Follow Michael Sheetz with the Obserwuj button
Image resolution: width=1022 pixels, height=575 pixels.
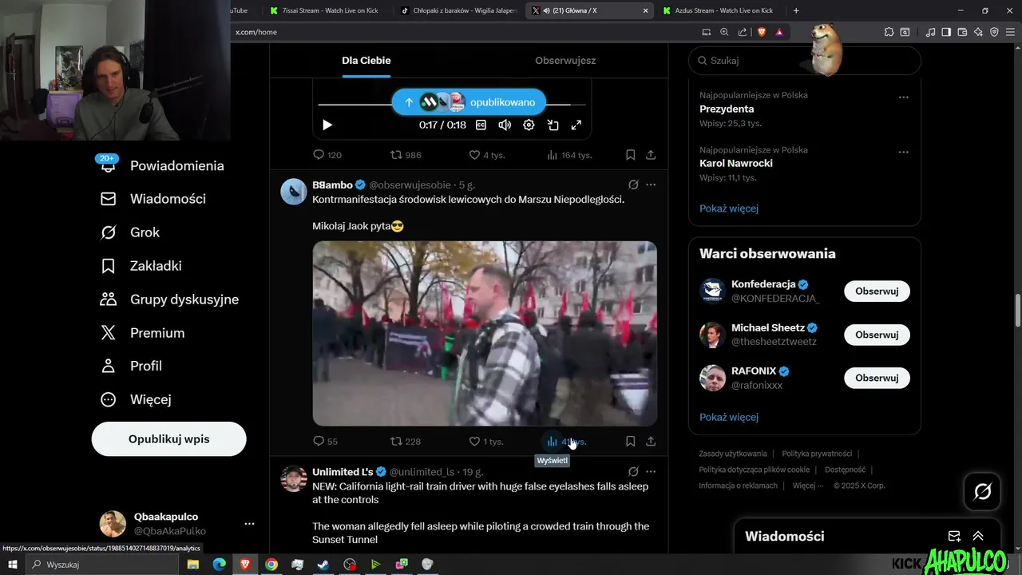click(x=877, y=335)
